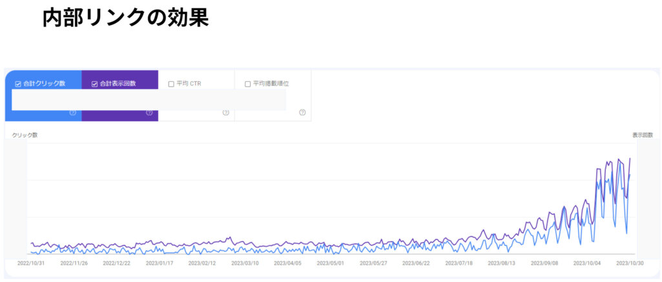Screen dimensions: 662x282
Task: Click the 2023/10/30 date on the axis
Action: tap(629, 263)
